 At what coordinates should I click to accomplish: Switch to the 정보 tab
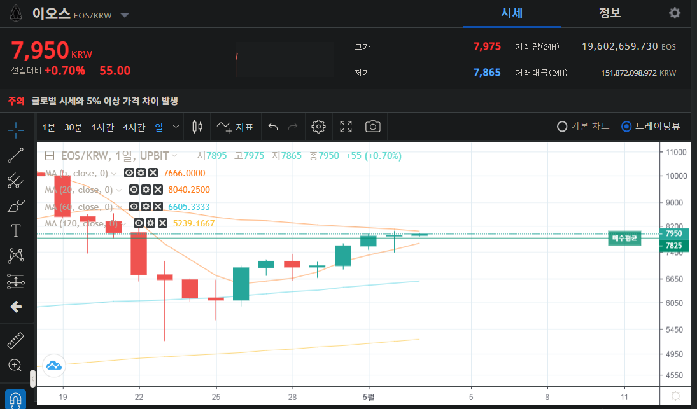[x=609, y=13]
